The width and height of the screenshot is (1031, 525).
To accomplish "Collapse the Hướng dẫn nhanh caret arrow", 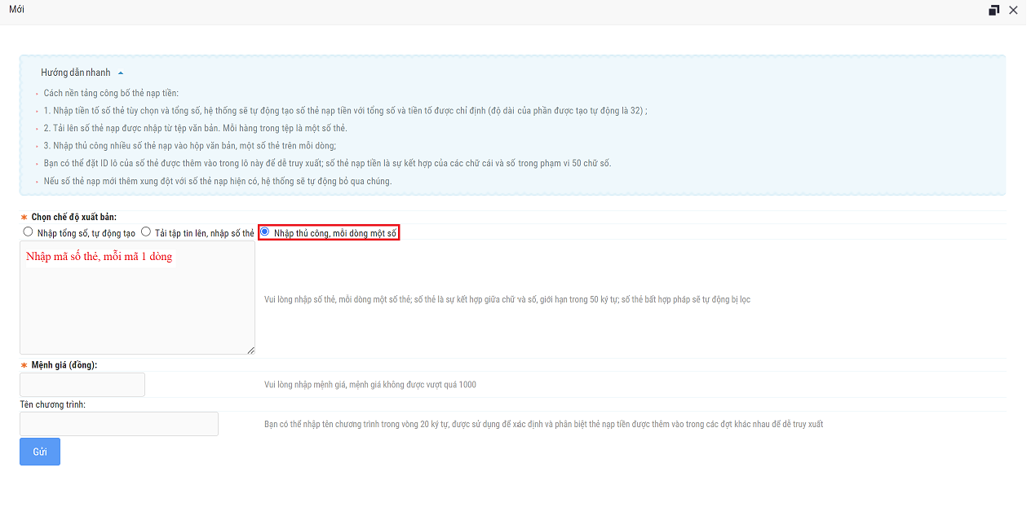I will (x=121, y=73).
